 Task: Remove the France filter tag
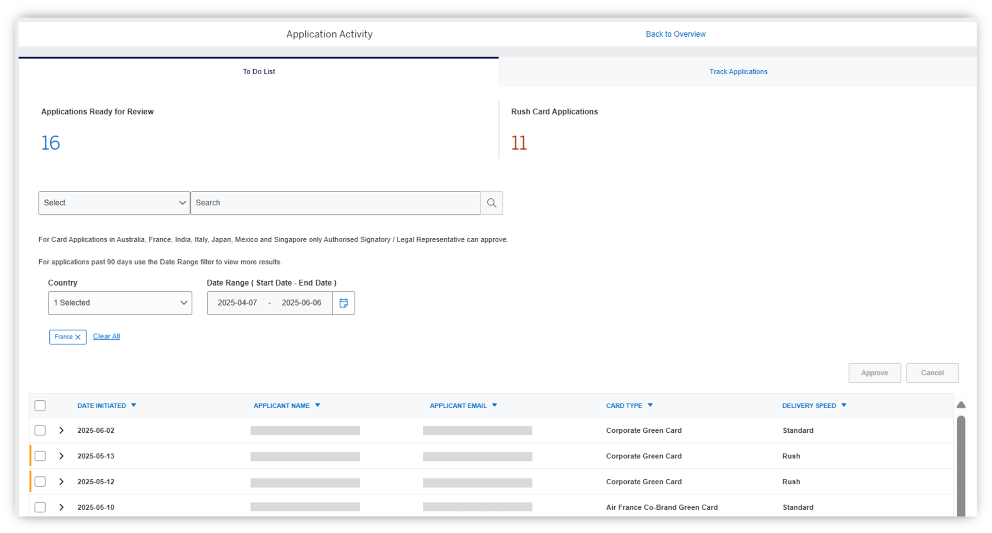point(78,337)
